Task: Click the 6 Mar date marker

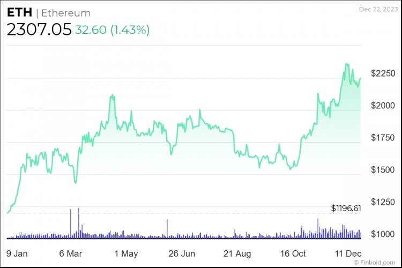Action: coord(71,253)
